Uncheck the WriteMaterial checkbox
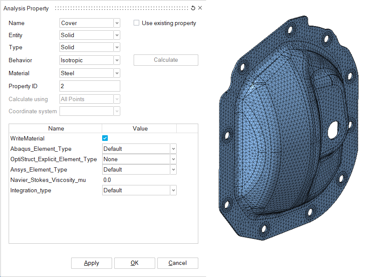The width and height of the screenshot is (366, 277). (105, 138)
